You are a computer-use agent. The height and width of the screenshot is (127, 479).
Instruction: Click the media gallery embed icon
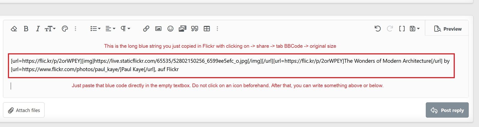tap(182, 29)
